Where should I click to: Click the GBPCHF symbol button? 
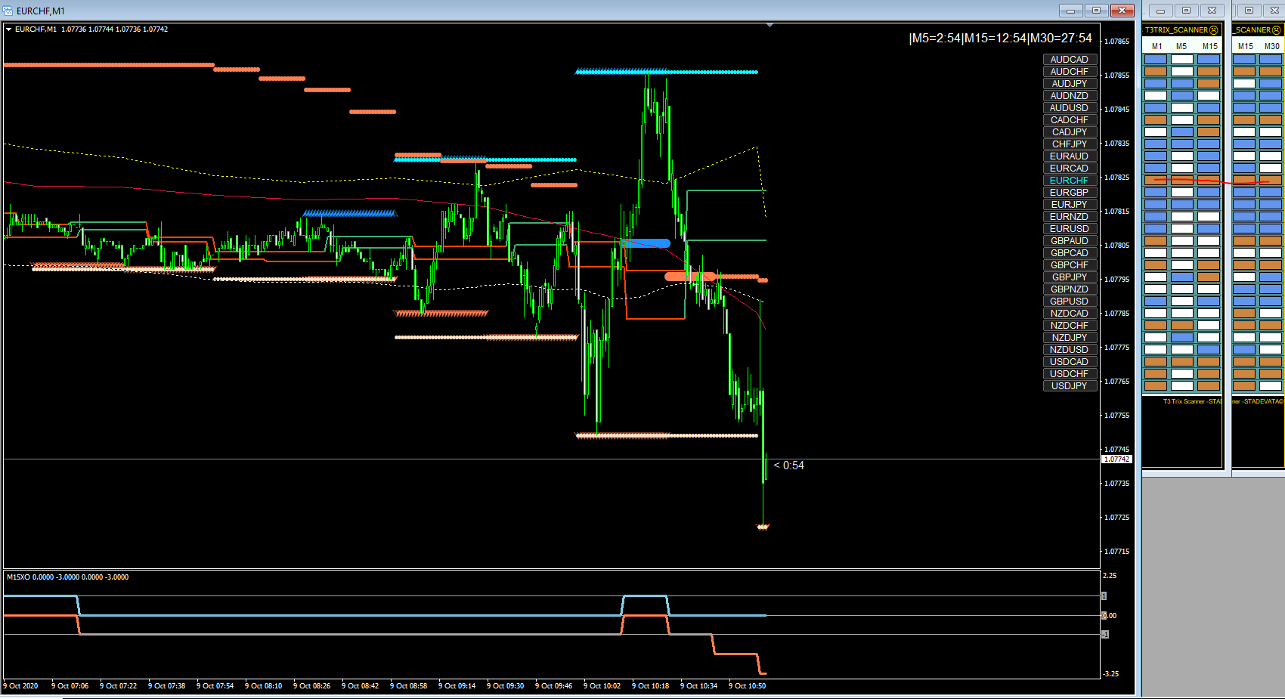pos(1070,265)
